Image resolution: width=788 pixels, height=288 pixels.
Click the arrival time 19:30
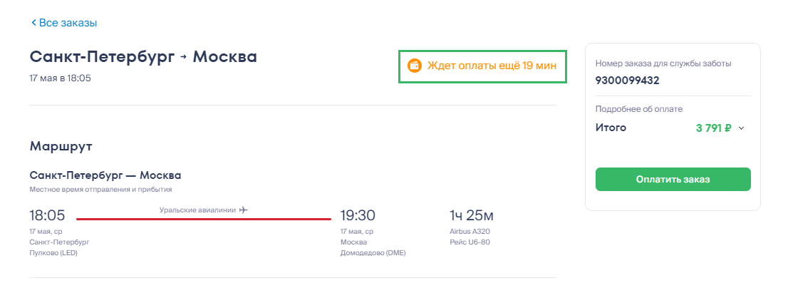tap(358, 215)
